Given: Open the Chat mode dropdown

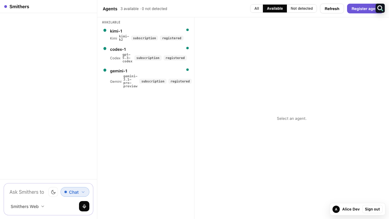Looking at the screenshot, I should tap(75, 192).
